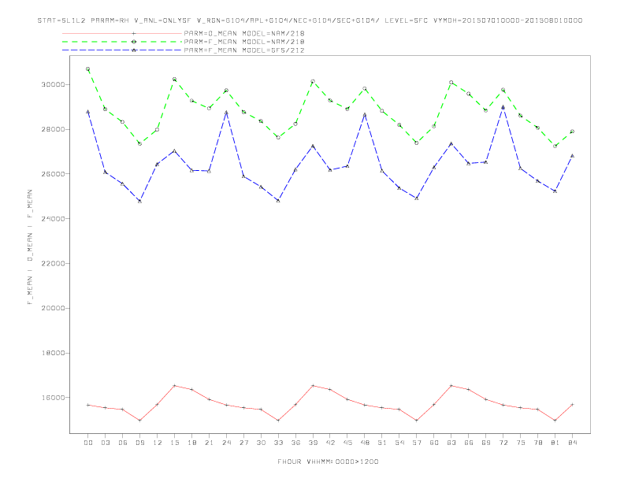Click the x-axis tick label 03
The image size is (624, 482).
click(x=106, y=443)
